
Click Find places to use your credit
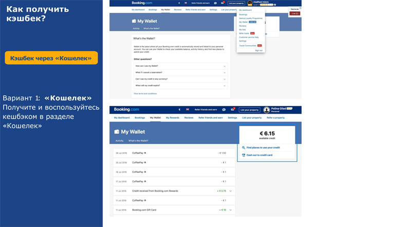(x=263, y=148)
